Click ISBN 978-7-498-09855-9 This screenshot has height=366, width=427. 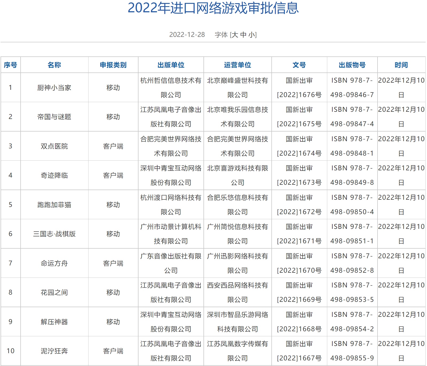pyautogui.click(x=352, y=351)
